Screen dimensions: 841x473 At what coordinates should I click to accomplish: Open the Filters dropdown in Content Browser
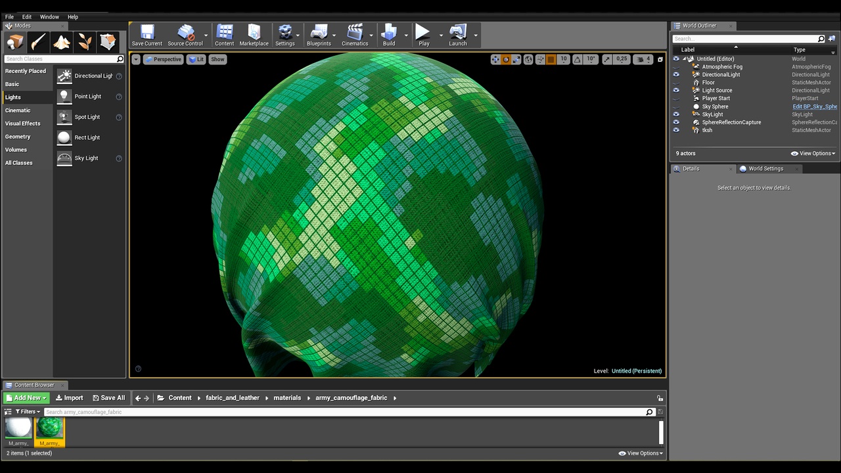28,412
